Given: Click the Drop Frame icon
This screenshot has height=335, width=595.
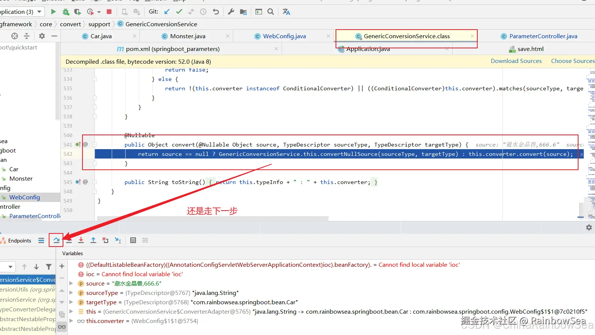Looking at the screenshot, I should tap(105, 240).
